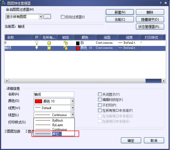The image size is (170, 150).
Task: Click left arrow of horizontal scrollbar
Action: point(7,81)
